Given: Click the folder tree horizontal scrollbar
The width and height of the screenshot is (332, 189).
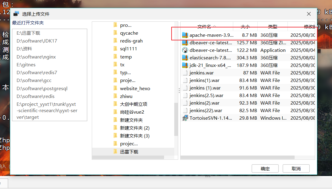Looking at the screenshot, I should 128,157.
